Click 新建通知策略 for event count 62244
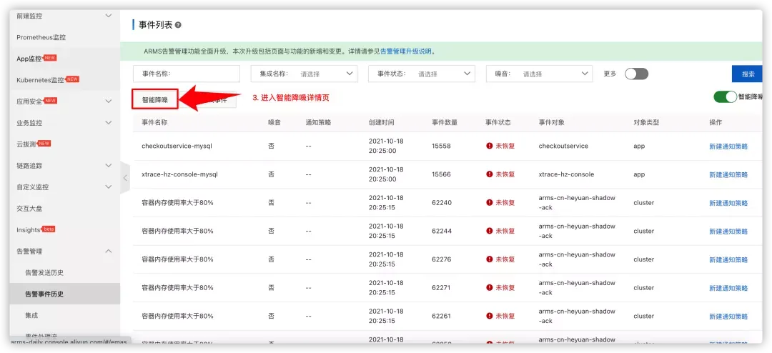The width and height of the screenshot is (772, 353). (728, 232)
